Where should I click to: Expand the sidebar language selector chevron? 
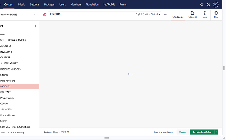point(34,15)
